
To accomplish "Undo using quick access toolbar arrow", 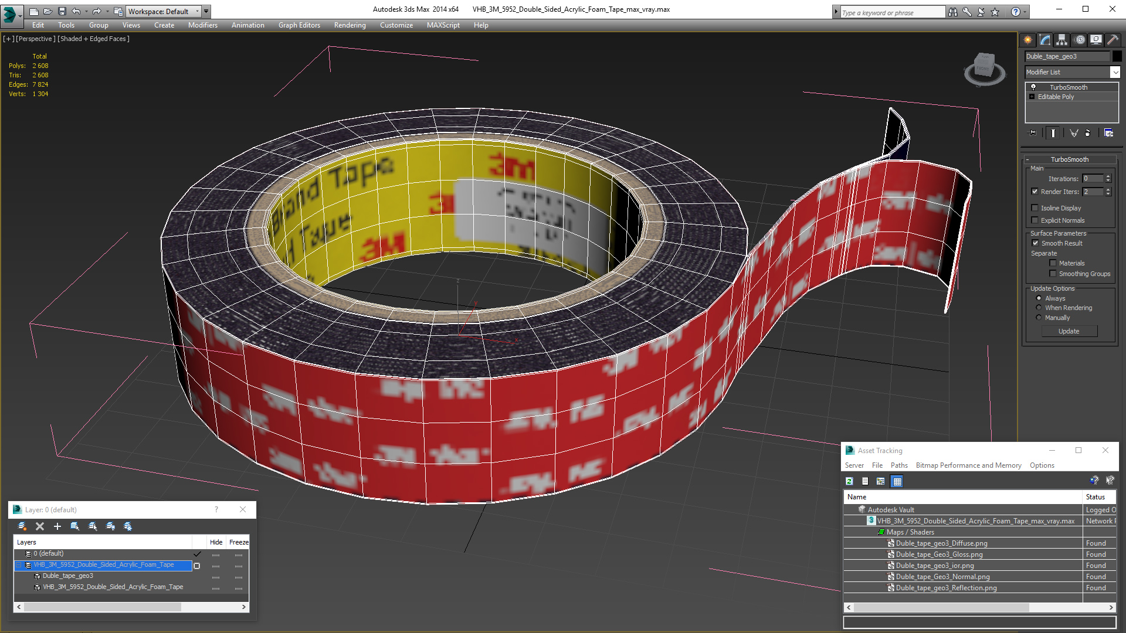I will [76, 11].
